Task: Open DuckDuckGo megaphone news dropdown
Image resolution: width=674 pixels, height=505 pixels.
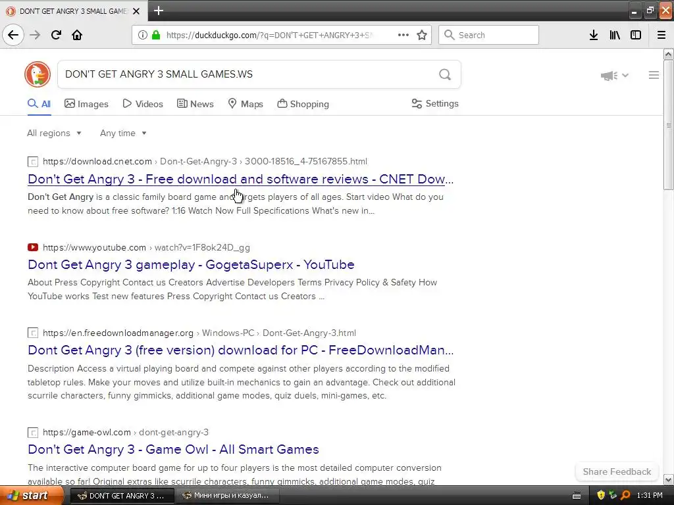Action: 615,76
